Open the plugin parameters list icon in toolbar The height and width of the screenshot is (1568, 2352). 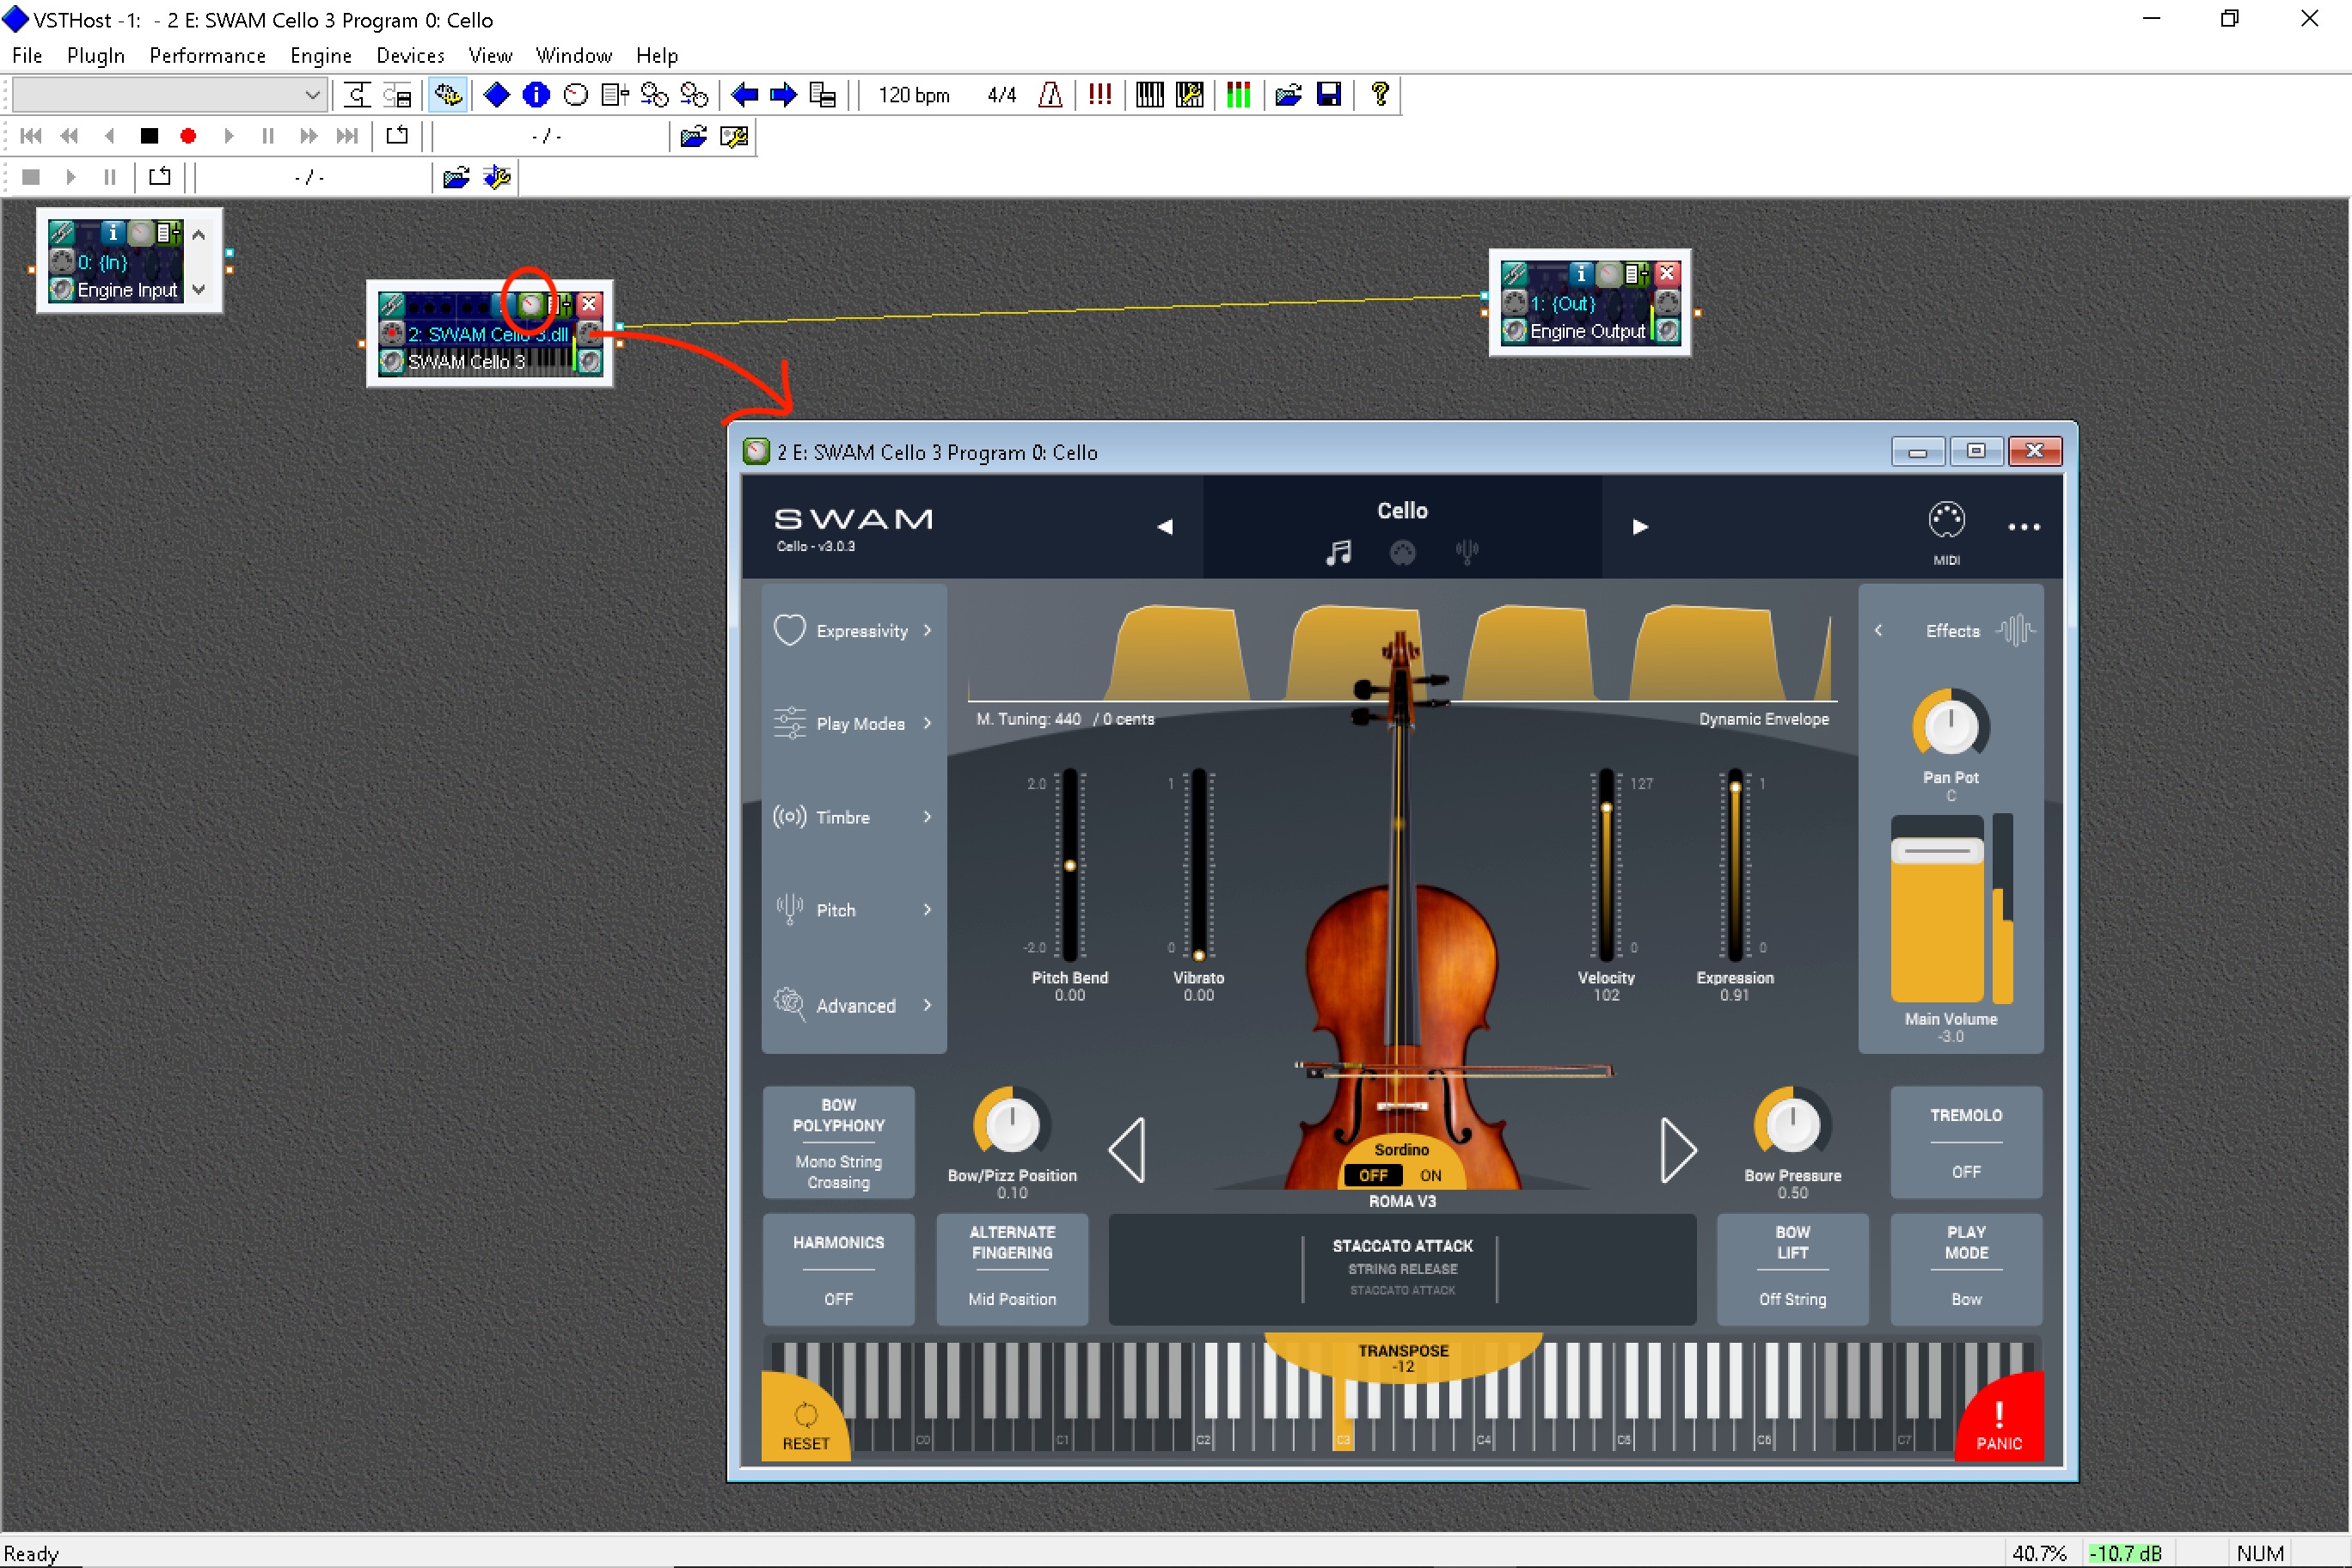(x=615, y=95)
